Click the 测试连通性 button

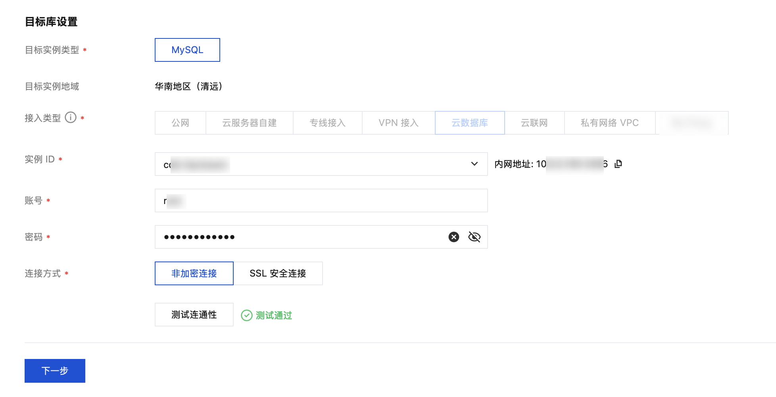(194, 315)
